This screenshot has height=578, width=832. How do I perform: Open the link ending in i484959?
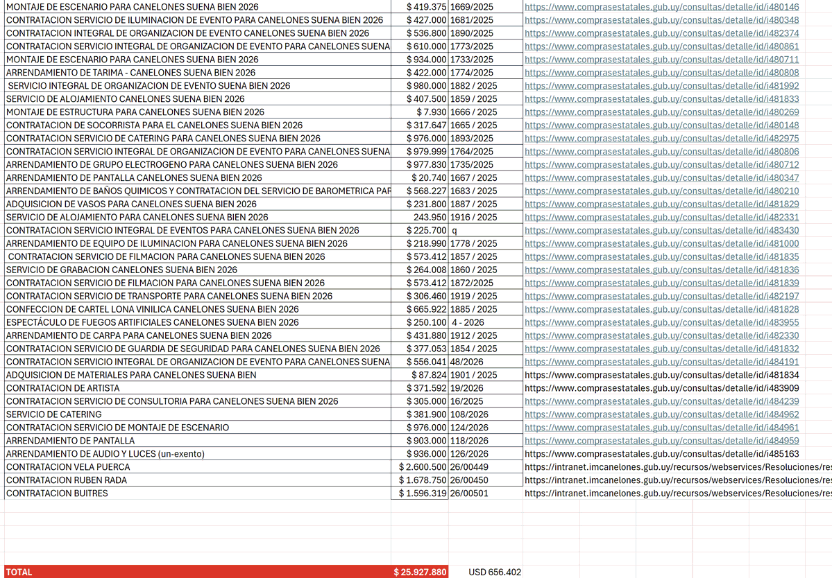pos(662,441)
